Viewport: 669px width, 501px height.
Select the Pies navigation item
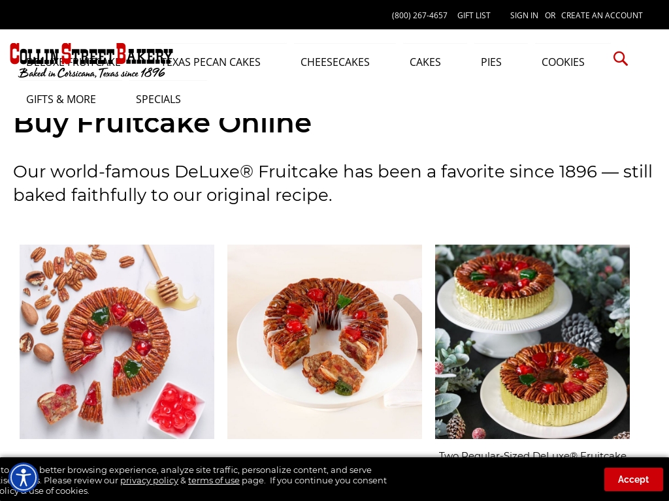click(x=491, y=62)
